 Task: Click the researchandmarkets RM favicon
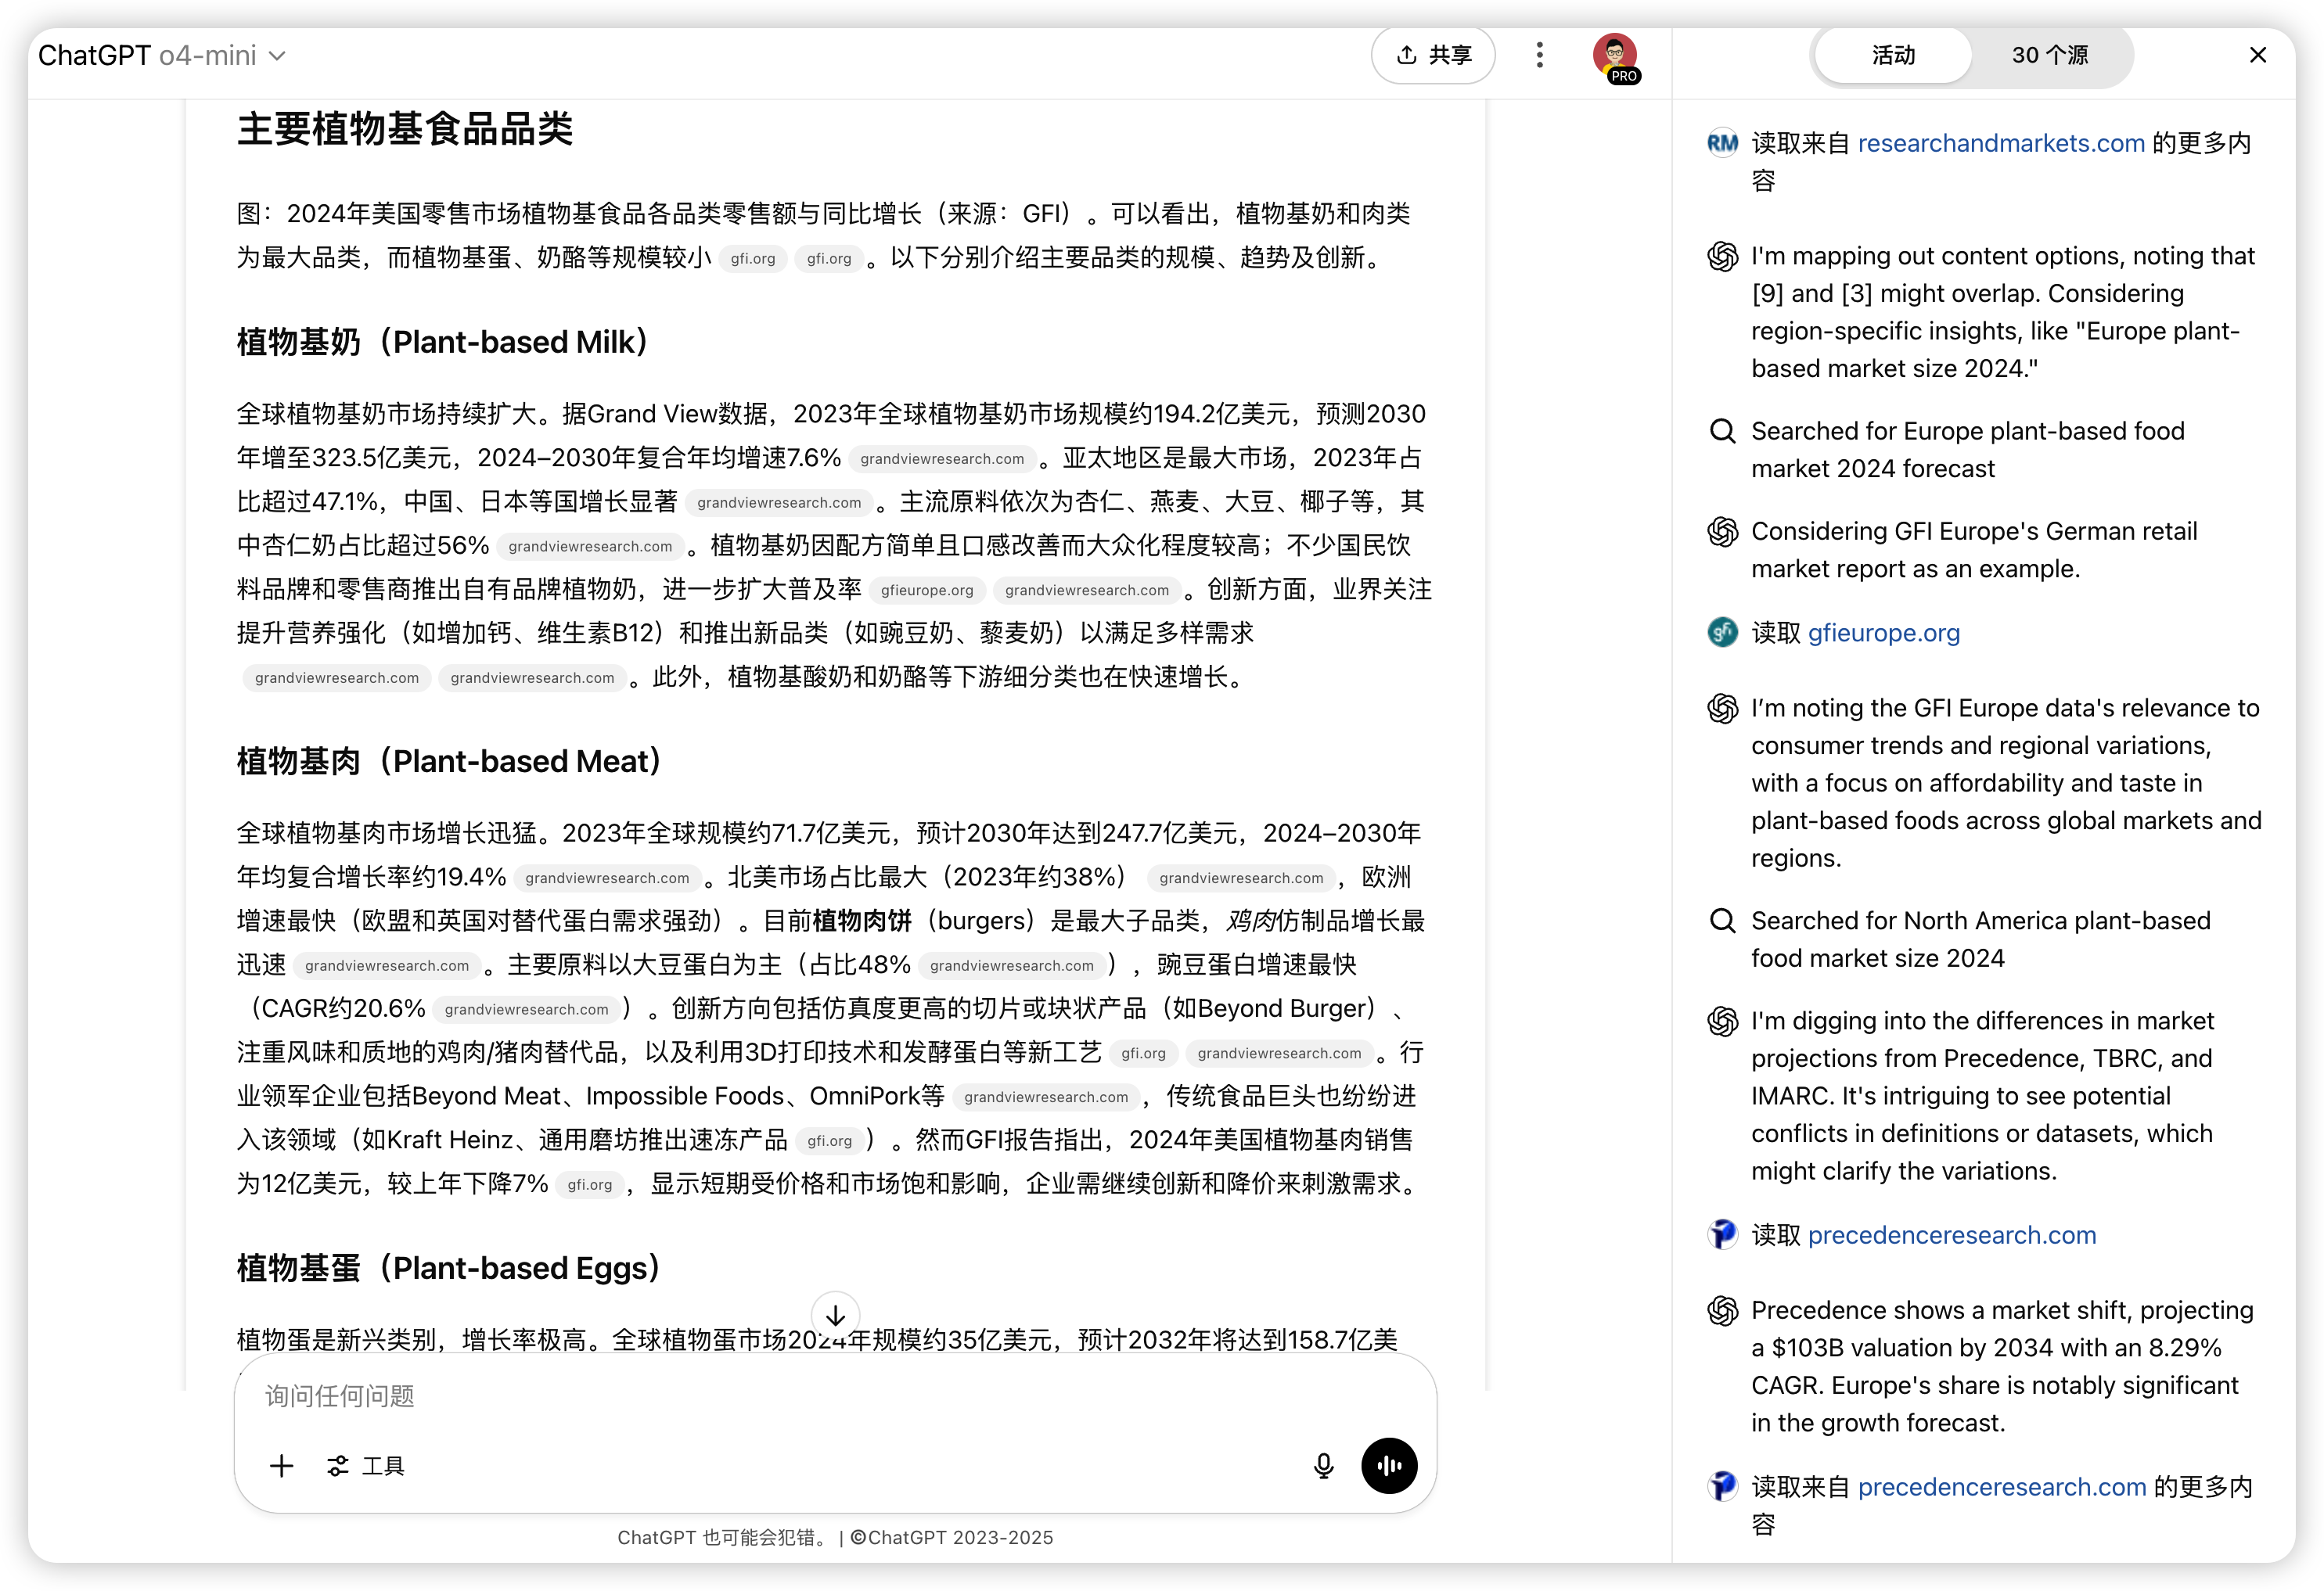click(x=1722, y=143)
